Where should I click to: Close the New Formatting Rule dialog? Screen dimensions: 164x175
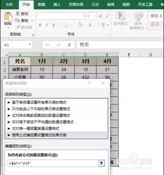103,83
